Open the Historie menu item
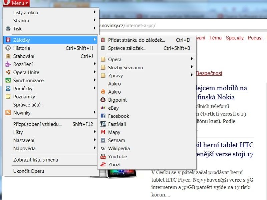 (51, 48)
